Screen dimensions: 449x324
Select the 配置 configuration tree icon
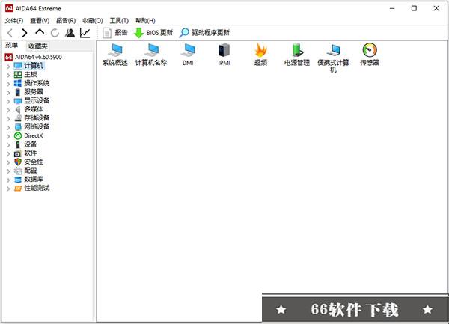tap(18, 171)
